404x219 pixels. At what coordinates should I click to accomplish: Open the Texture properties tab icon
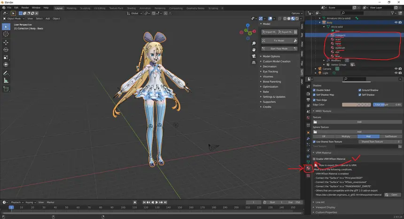[x=308, y=175]
